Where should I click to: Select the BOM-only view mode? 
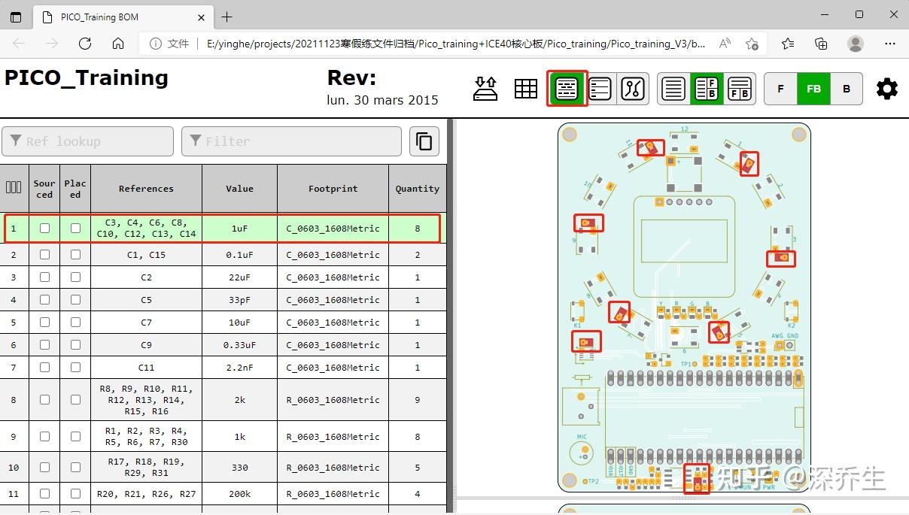(600, 89)
